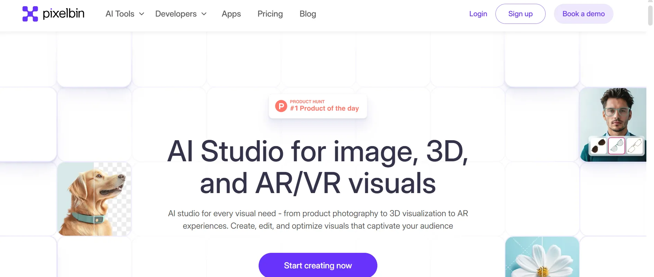Screen dimensions: 654x277
Task: Open the Pricing page
Action: point(270,14)
